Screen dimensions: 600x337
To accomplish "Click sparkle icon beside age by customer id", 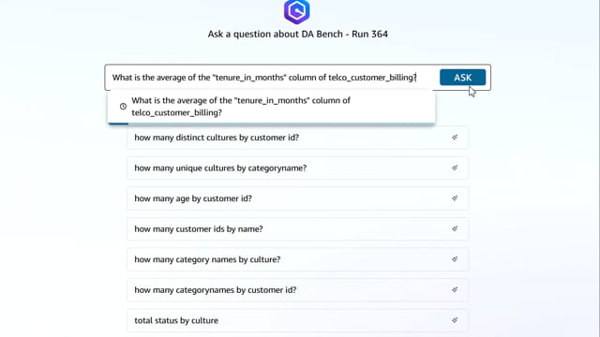I will (x=455, y=198).
